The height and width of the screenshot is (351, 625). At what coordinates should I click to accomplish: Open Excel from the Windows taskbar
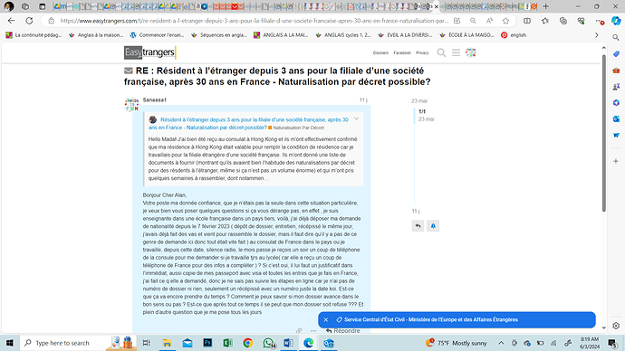click(227, 343)
